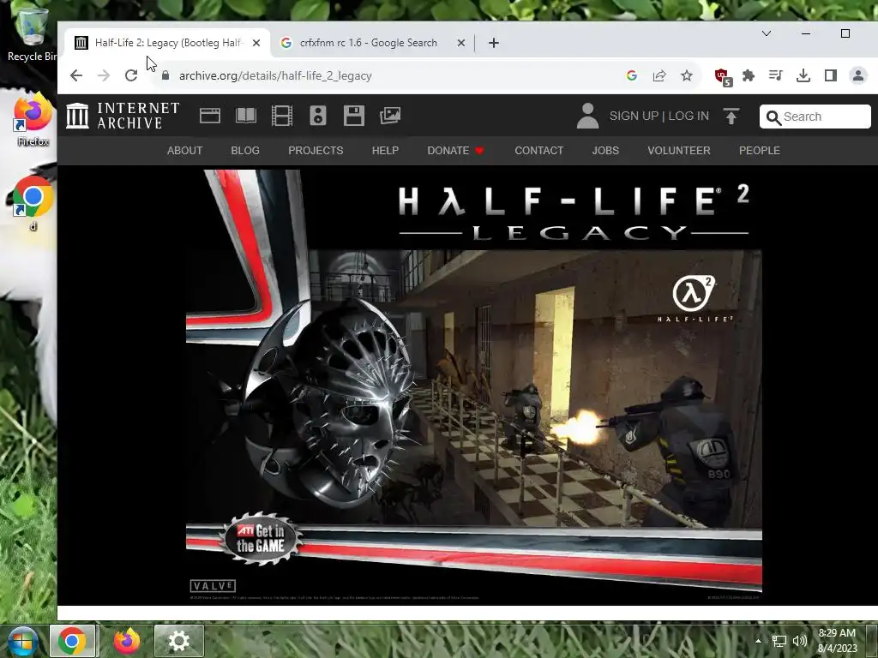Open the PROJECTS link

[316, 151]
